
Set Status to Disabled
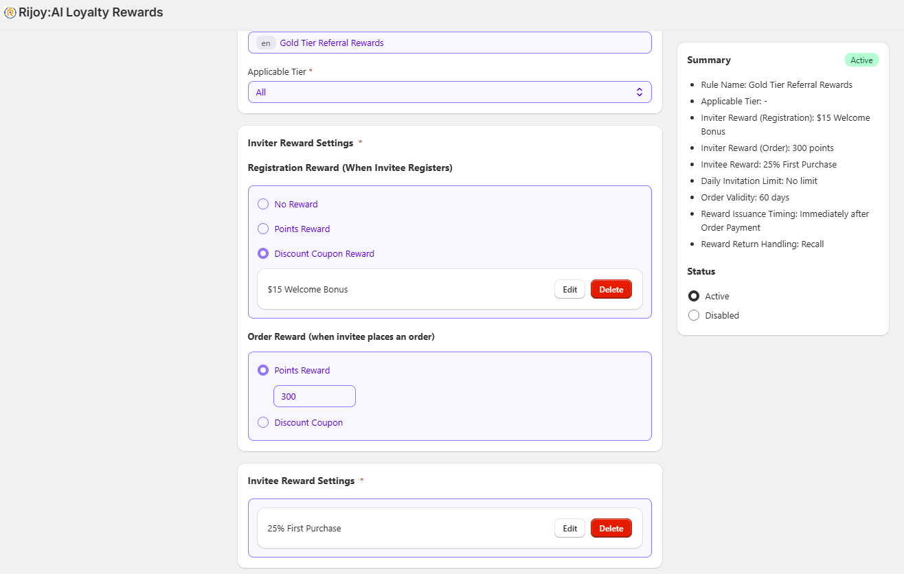[x=694, y=315]
